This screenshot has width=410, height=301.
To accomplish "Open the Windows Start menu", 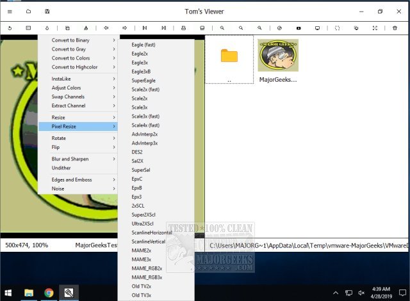I will click(8, 293).
